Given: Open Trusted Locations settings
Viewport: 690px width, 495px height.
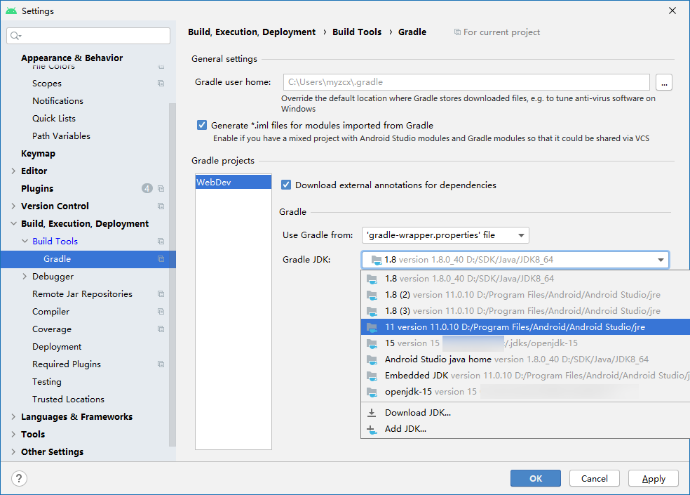Looking at the screenshot, I should tap(68, 400).
